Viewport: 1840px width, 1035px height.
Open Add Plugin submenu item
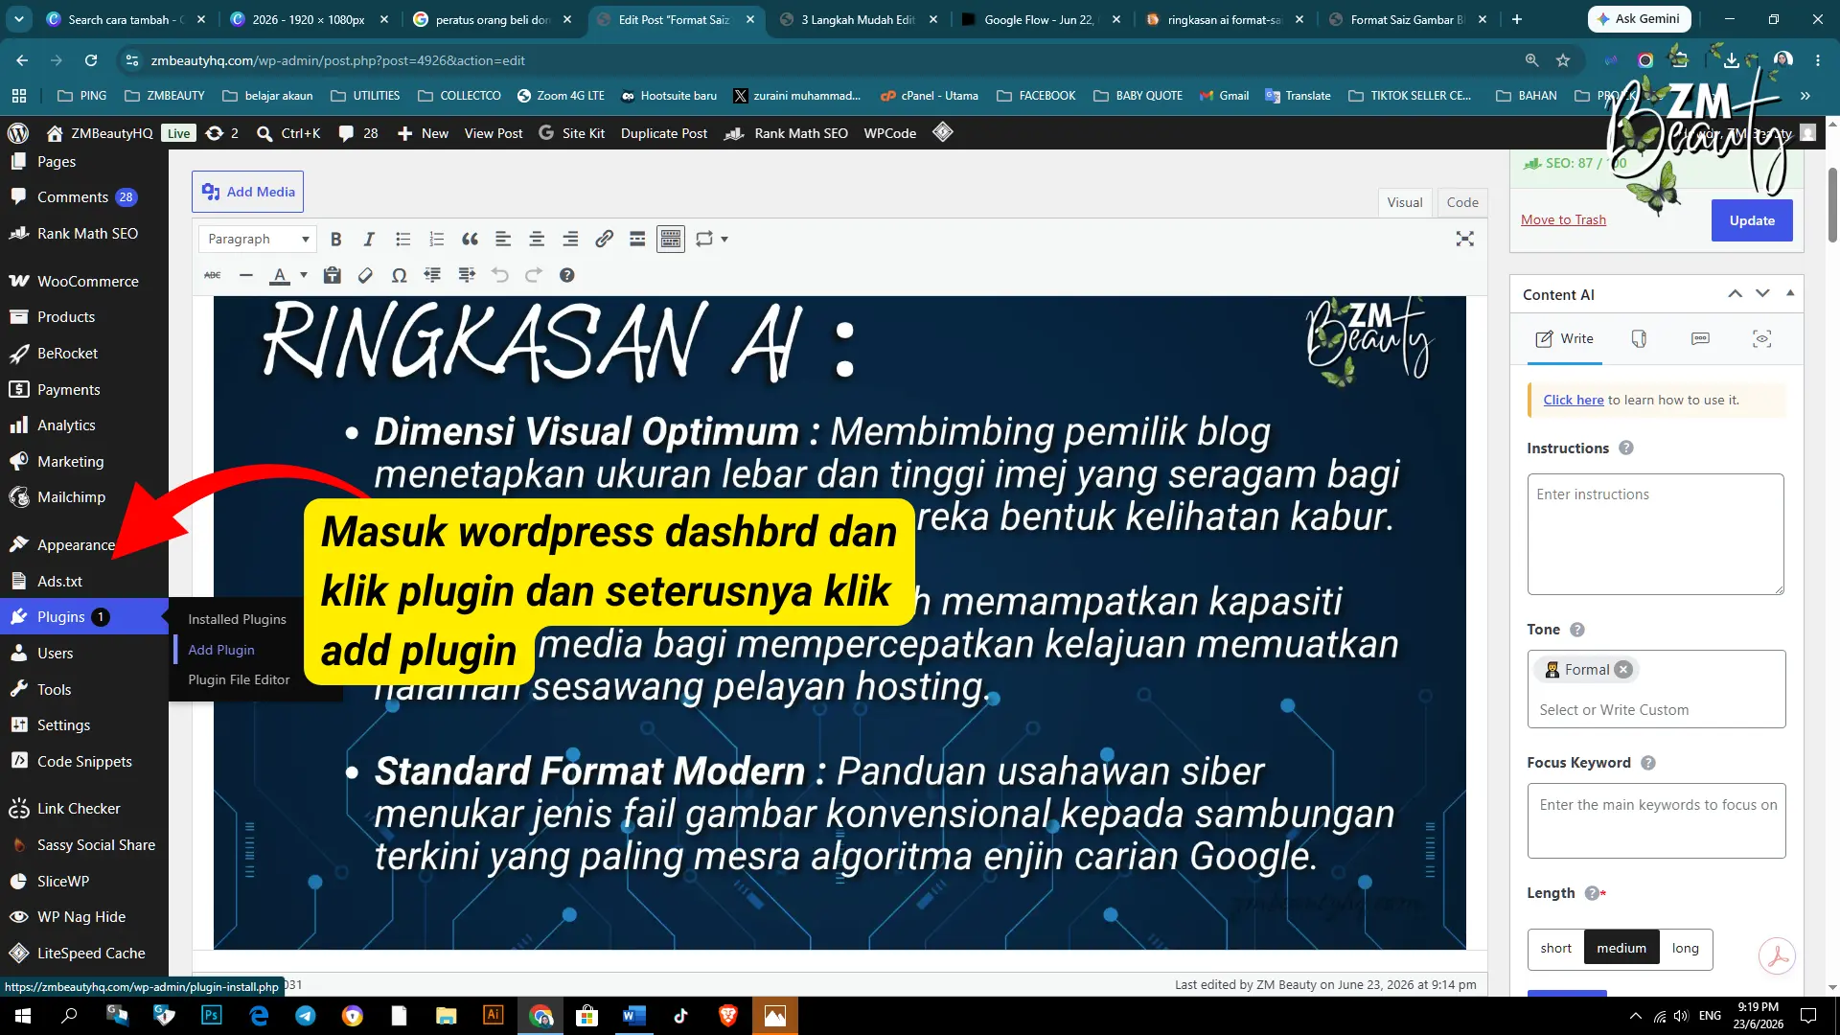tap(221, 650)
